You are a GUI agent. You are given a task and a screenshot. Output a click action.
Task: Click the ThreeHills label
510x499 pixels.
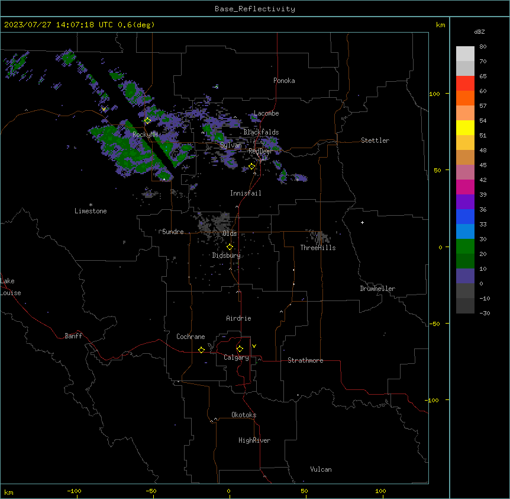coord(318,248)
